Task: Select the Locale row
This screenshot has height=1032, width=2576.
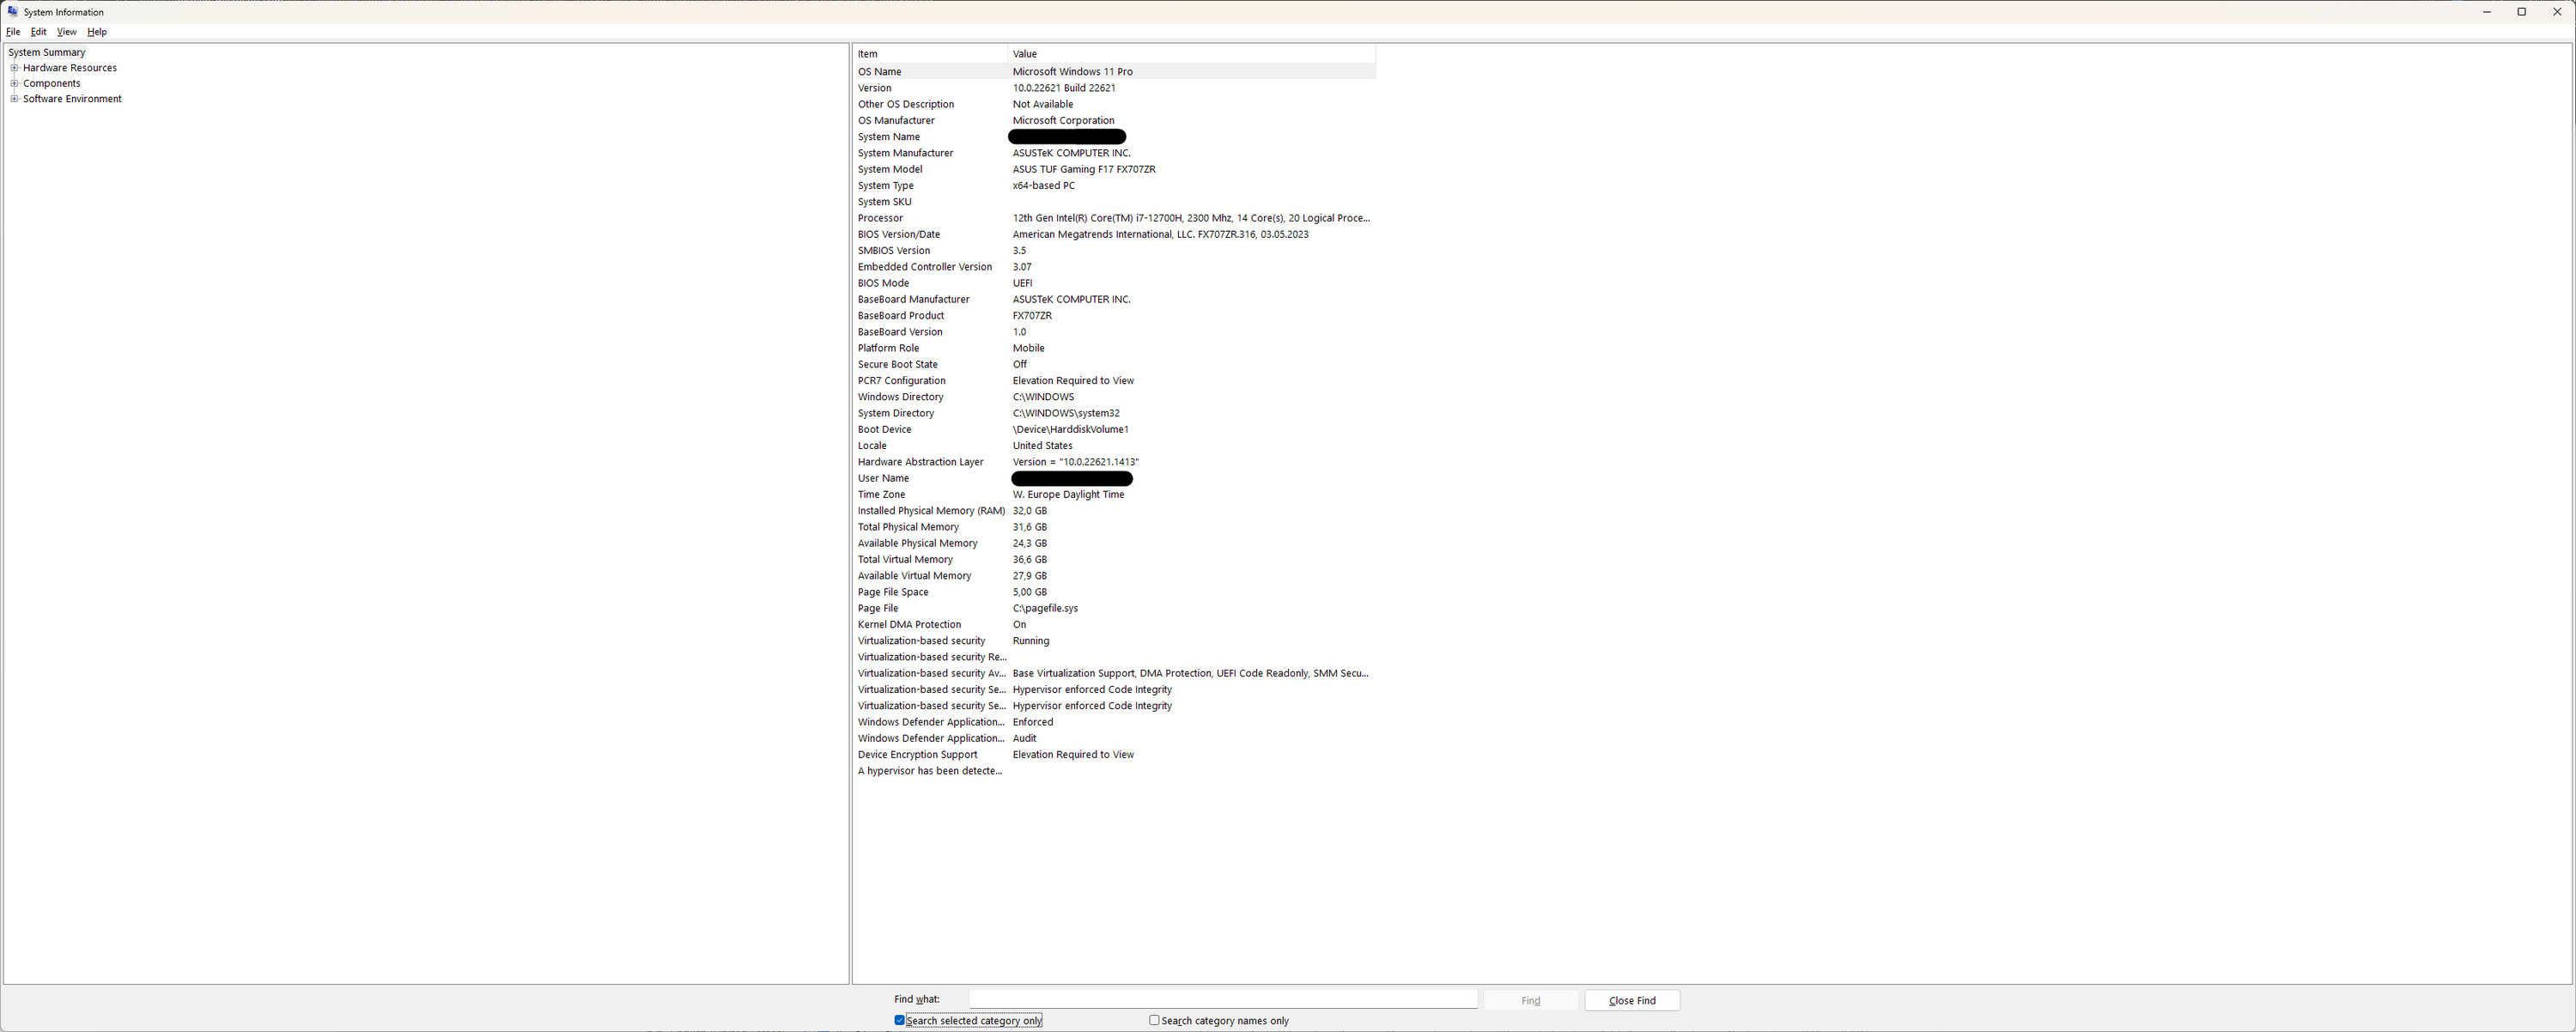Action: [1115, 446]
